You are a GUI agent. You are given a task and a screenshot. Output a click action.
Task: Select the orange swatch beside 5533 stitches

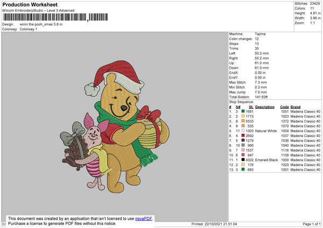point(243,121)
